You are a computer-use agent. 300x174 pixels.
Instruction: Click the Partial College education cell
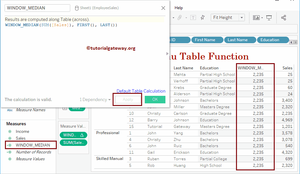(x=213, y=159)
